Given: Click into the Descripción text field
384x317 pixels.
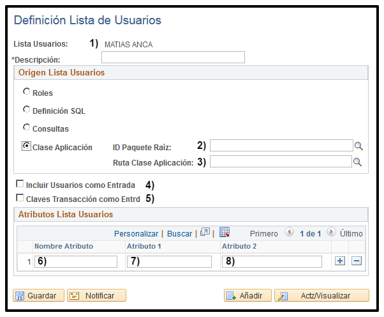Looking at the screenshot, I should [x=173, y=58].
